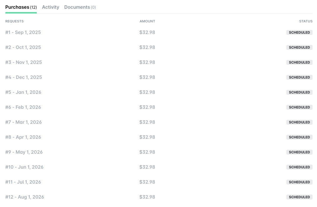This screenshot has height=207, width=317.
Task: Click the Amount column header
Action: 147,21
